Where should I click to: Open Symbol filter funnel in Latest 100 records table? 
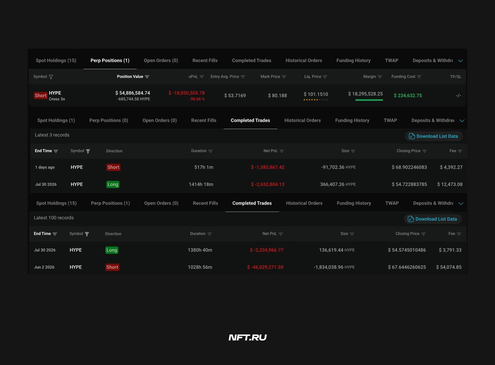coord(87,234)
